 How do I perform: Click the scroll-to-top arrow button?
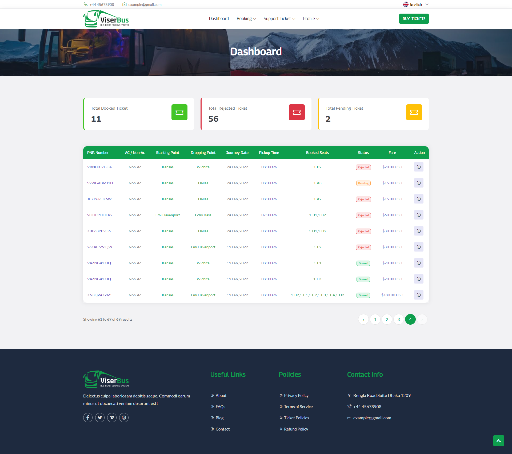[498, 441]
